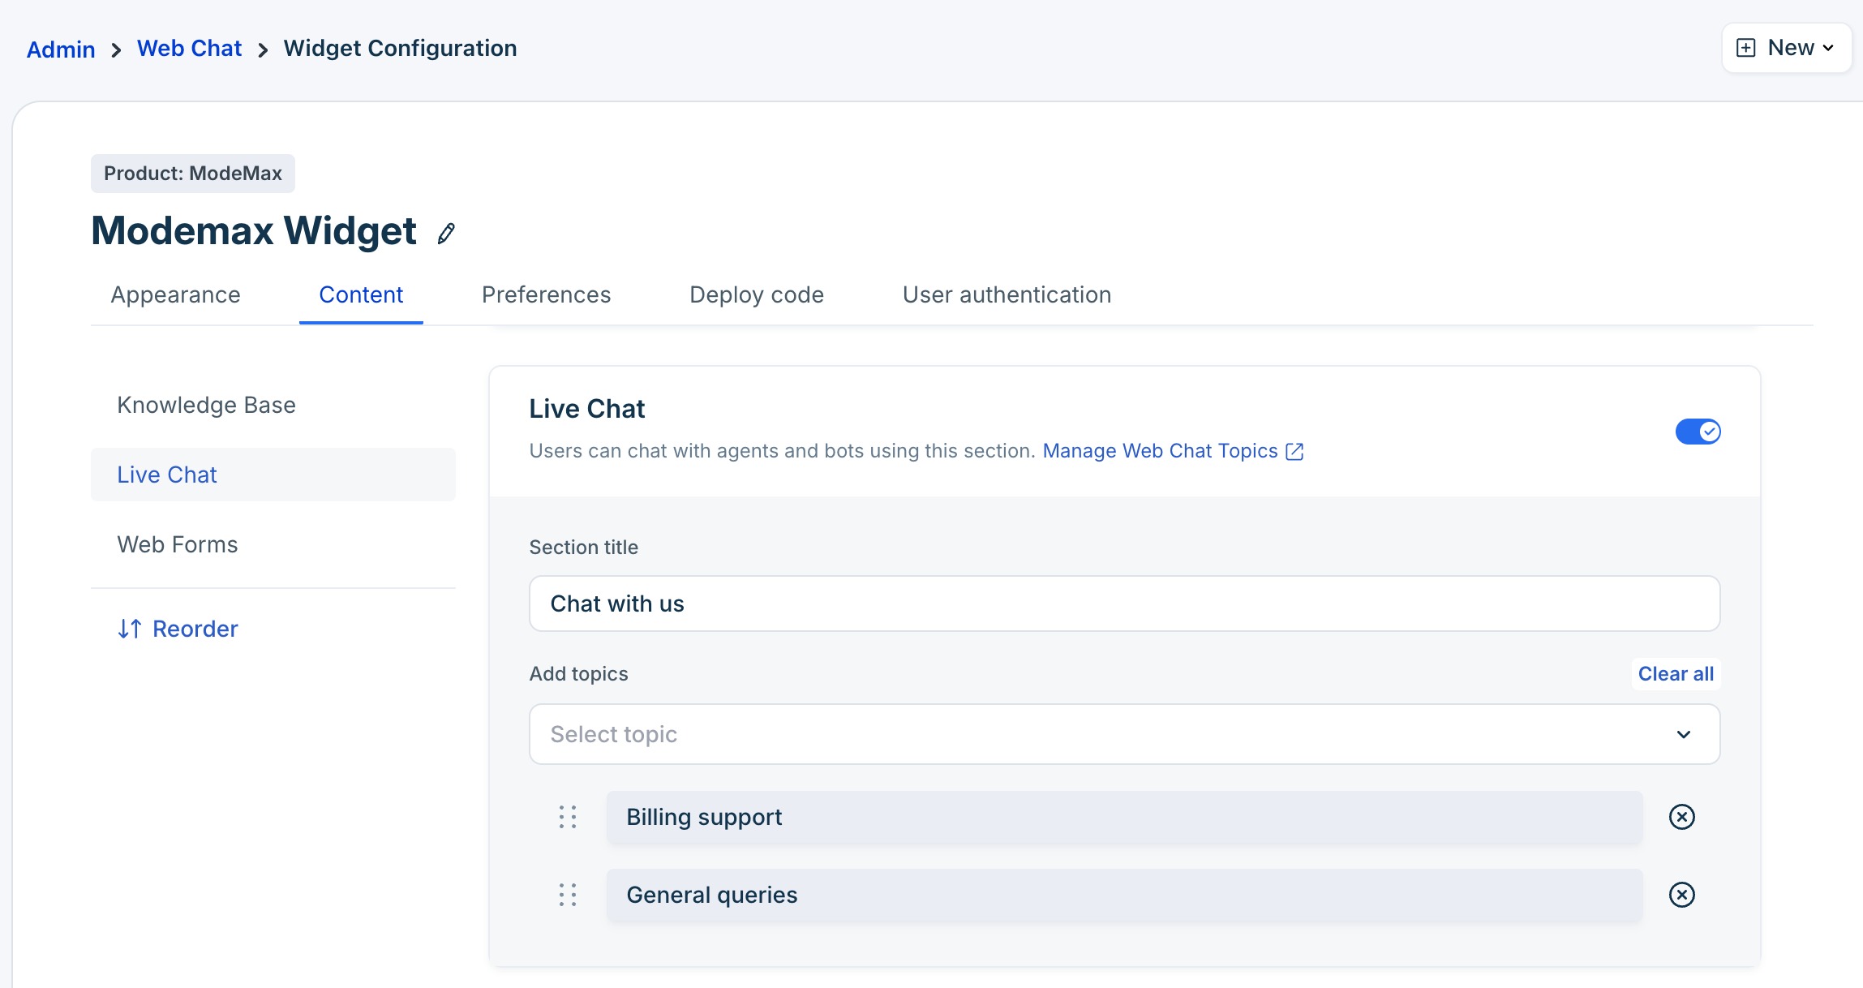The width and height of the screenshot is (1863, 988).
Task: Grab the Billing support drag handle
Action: pyautogui.click(x=568, y=817)
